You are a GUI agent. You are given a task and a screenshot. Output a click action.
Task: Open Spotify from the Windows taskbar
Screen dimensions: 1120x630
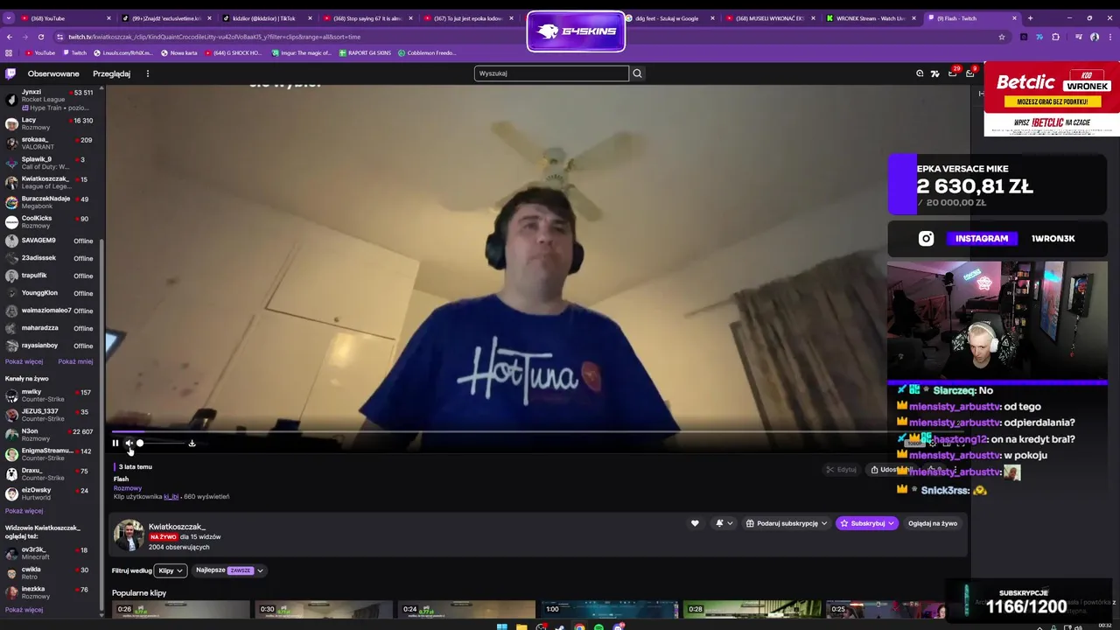point(598,626)
